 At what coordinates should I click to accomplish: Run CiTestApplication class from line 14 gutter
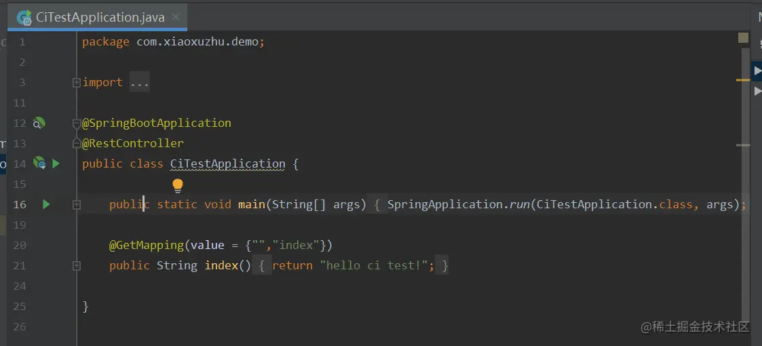tap(56, 164)
